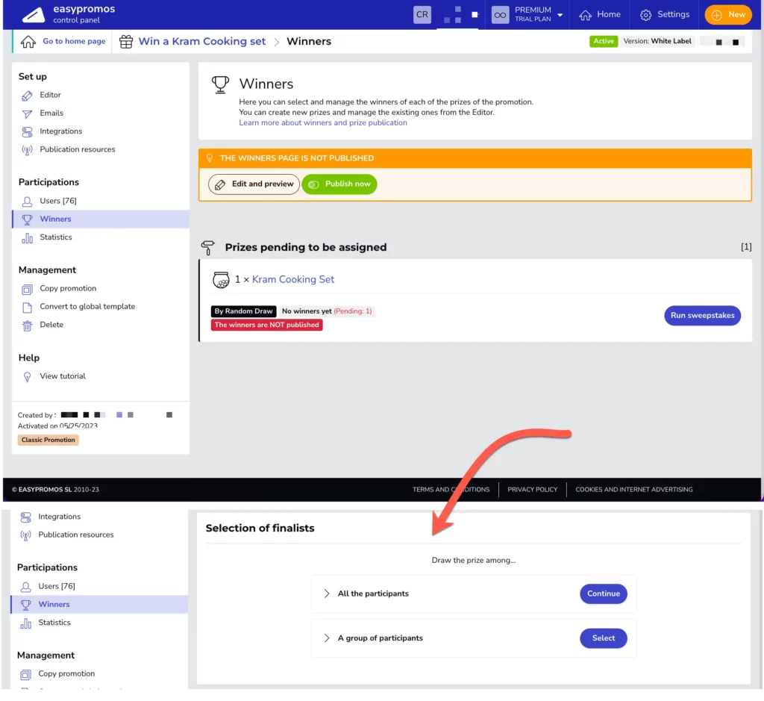764x701 pixels.
Task: Open the Privacy Policy footer link
Action: (x=532, y=490)
